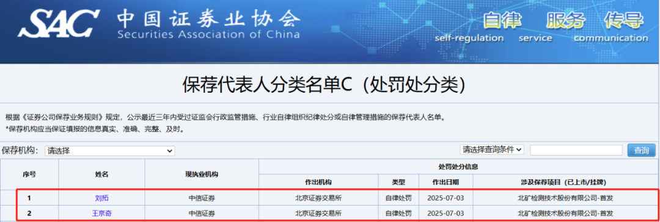Click 中信证券 in 刘拓's row
Image resolution: width=660 pixels, height=222 pixels.
202,198
